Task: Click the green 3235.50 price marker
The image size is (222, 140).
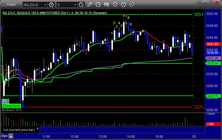Action: pyautogui.click(x=213, y=63)
